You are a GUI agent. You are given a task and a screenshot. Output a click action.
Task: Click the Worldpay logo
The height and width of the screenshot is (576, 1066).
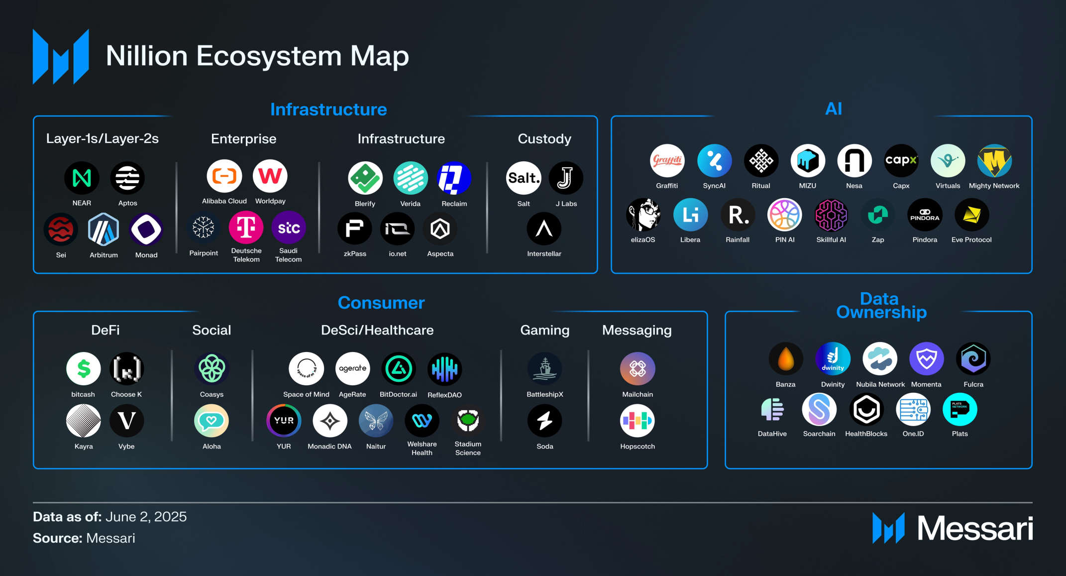point(270,176)
